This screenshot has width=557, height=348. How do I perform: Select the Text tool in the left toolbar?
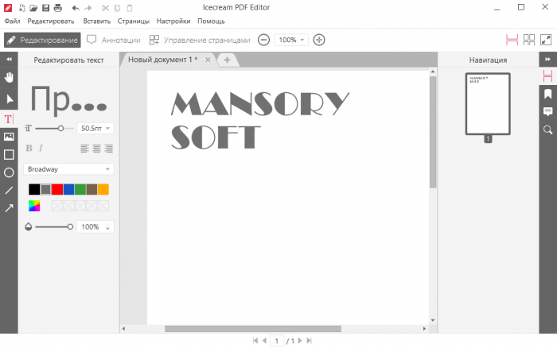coord(9,119)
